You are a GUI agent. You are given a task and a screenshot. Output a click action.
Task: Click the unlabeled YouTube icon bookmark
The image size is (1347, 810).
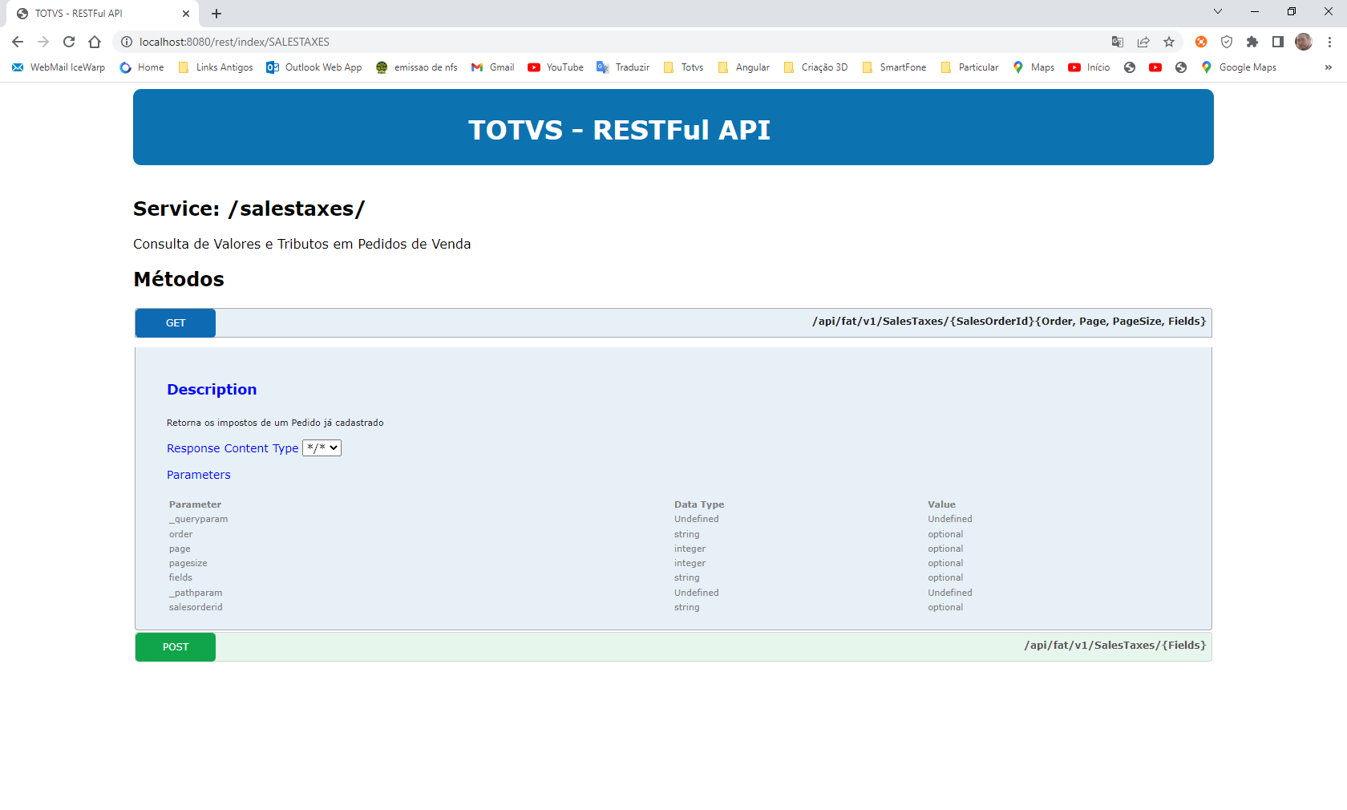(1155, 67)
